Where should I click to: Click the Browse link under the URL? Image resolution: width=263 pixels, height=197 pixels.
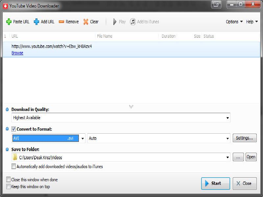[x=17, y=53]
